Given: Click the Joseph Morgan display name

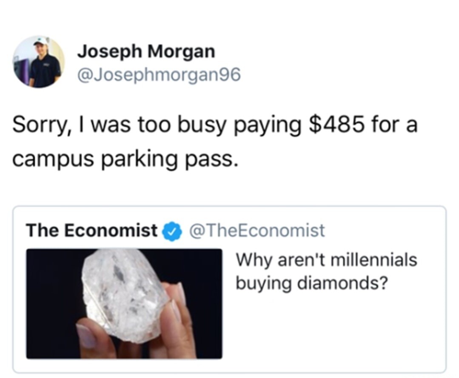Looking at the screenshot, I should [x=146, y=51].
